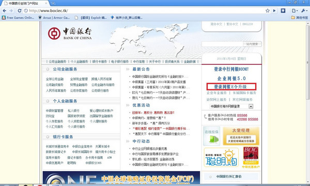Click the 个人存款服务 link
310x186 pixels.
point(54,121)
